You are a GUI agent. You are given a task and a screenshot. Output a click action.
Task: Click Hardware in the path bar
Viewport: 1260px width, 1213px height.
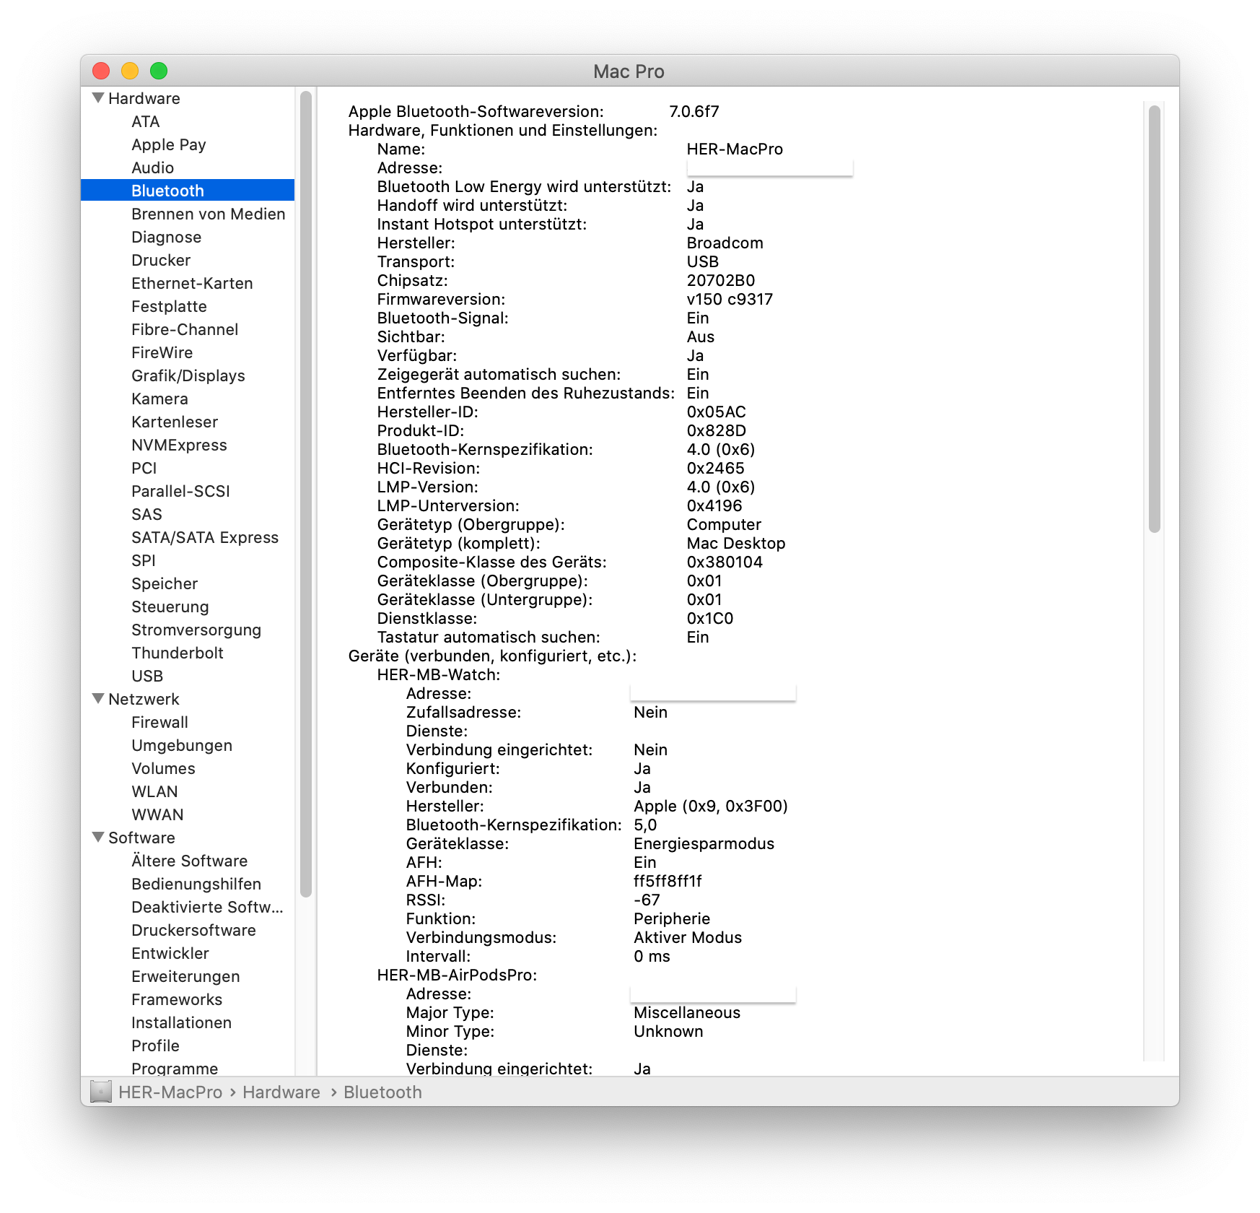(281, 1092)
